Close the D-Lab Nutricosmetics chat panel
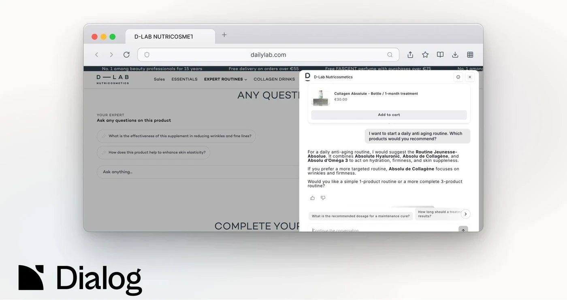567x300 pixels. coord(470,77)
